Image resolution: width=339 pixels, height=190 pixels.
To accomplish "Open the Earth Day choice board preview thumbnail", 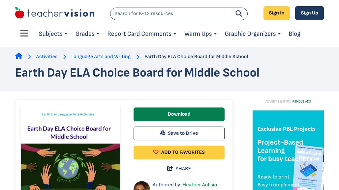I will coord(71,148).
